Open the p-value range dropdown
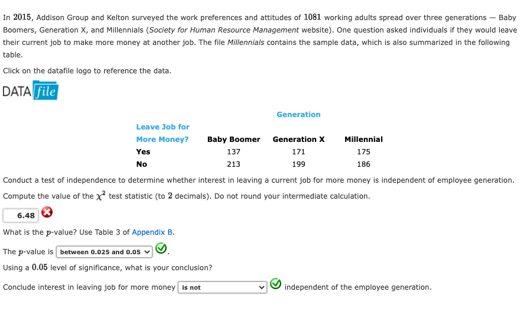This screenshot has height=311, width=530. point(104,252)
